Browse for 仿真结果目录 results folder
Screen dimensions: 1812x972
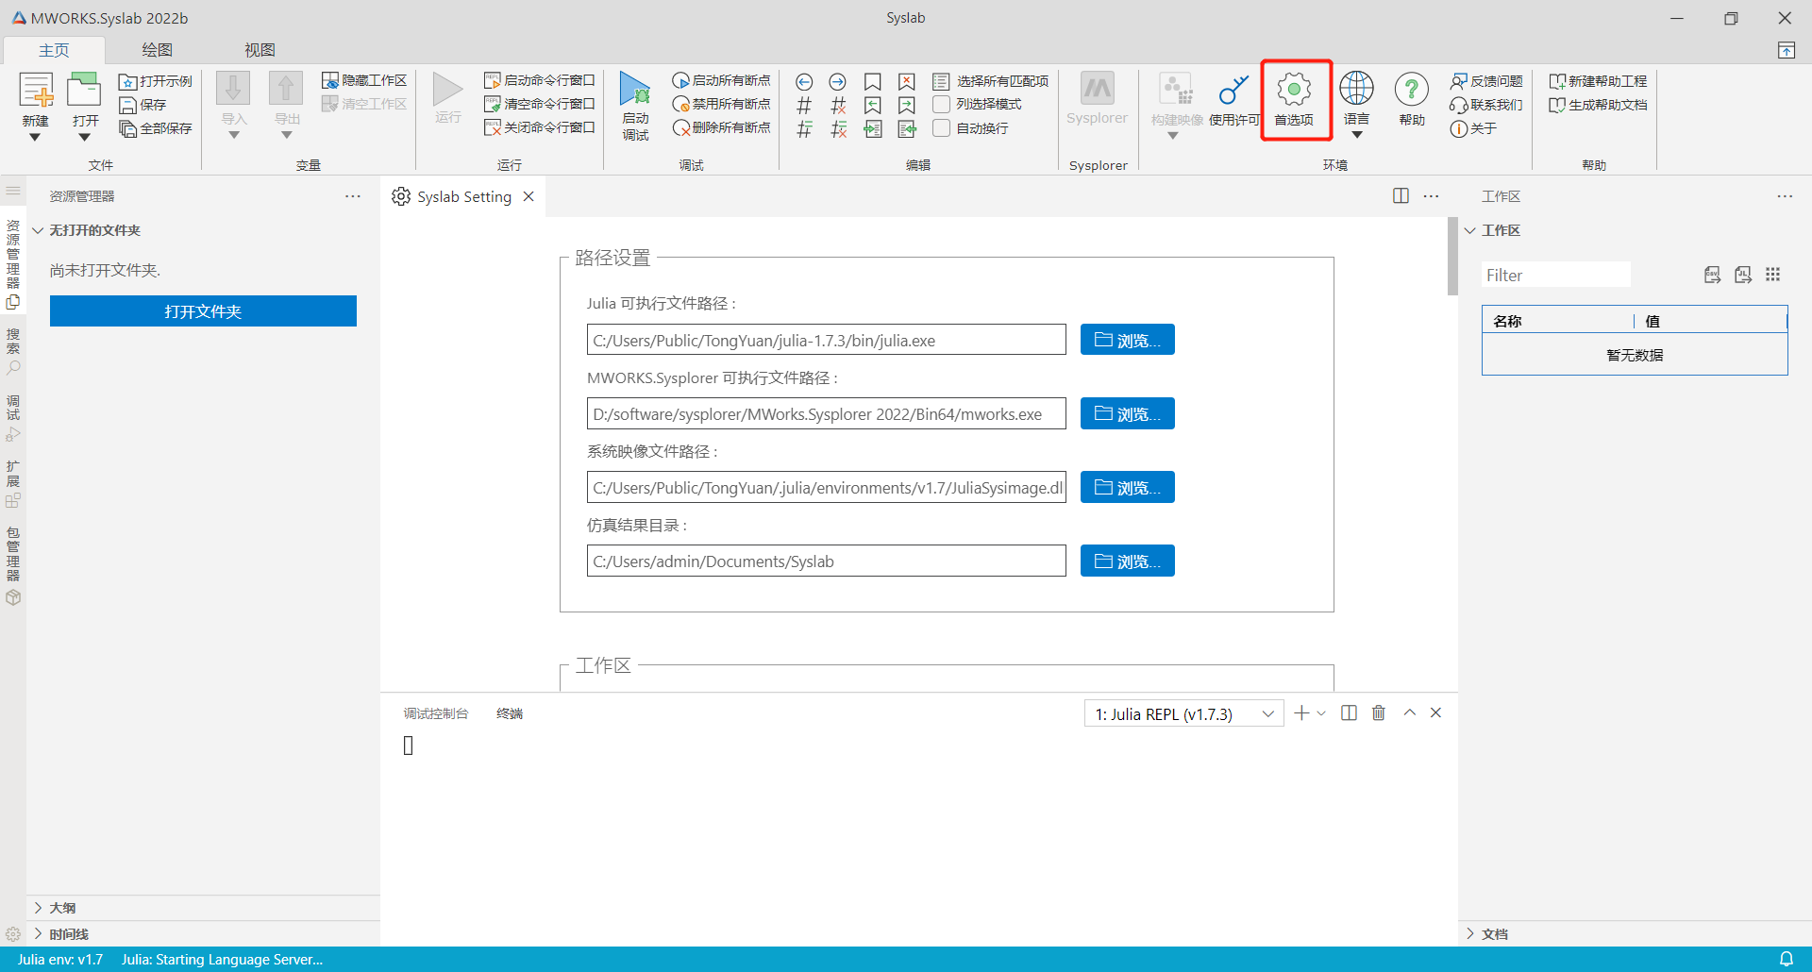(1127, 561)
